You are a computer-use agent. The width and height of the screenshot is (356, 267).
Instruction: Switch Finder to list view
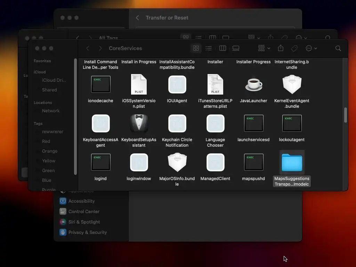point(209,48)
